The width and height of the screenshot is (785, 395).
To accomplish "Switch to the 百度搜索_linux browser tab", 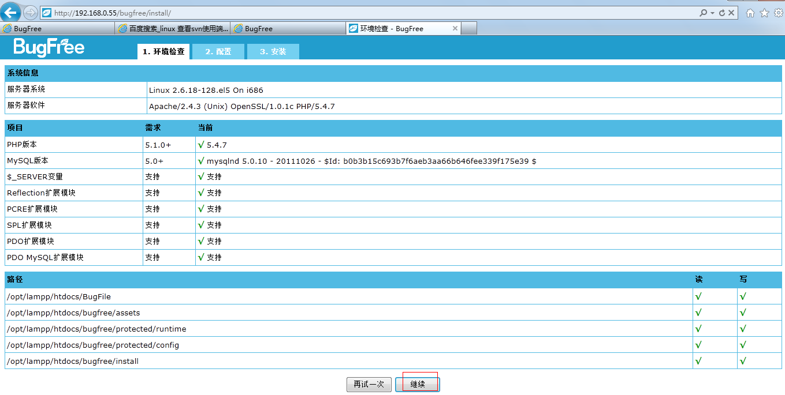I will click(x=173, y=28).
